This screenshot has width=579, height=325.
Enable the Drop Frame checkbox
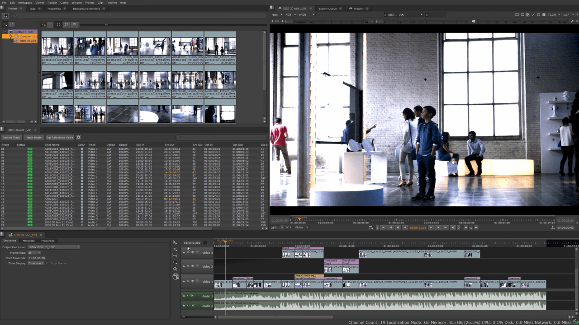click(x=48, y=263)
